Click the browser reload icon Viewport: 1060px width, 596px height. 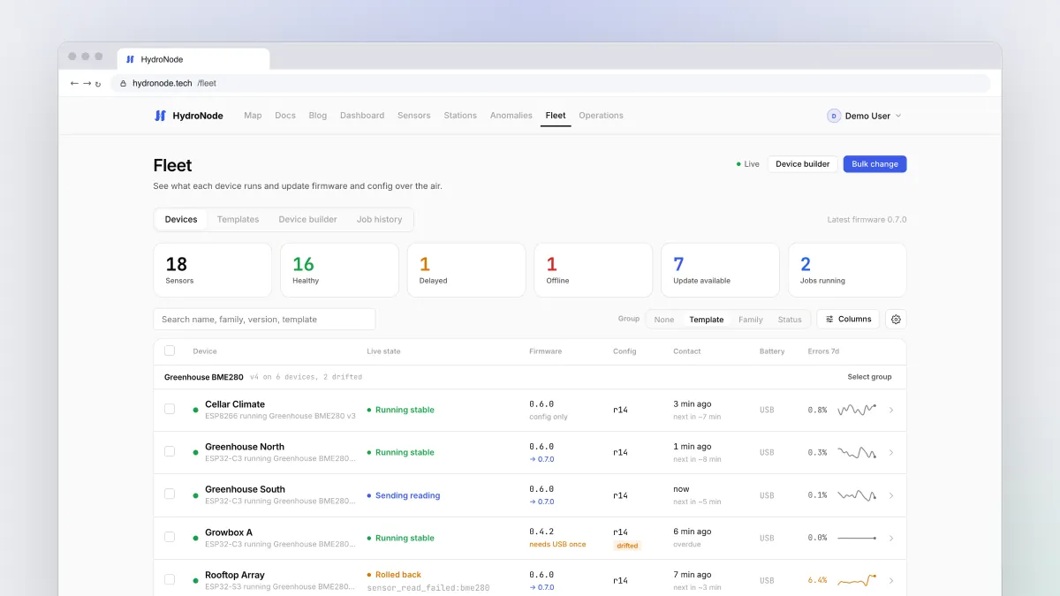[98, 84]
